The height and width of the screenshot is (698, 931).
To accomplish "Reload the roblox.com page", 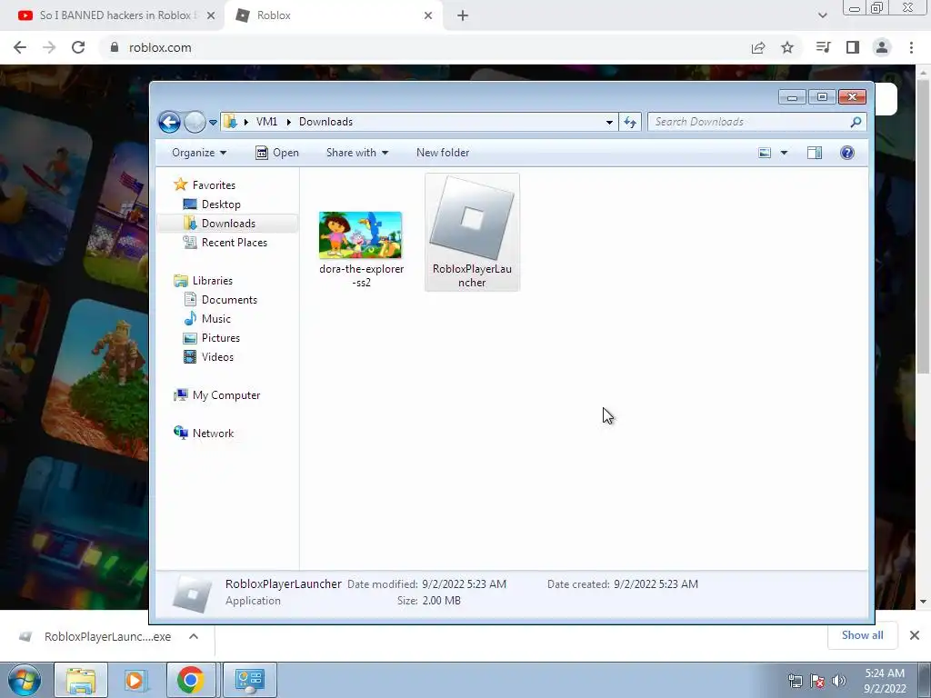I will [78, 47].
